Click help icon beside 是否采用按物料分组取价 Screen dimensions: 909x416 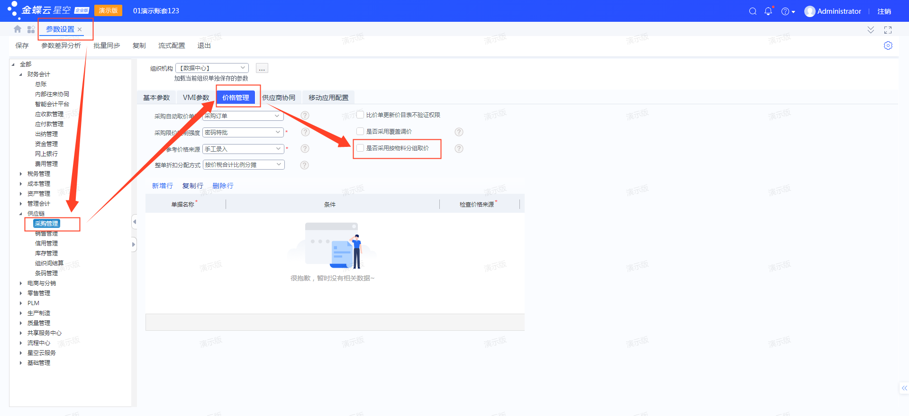click(x=459, y=149)
